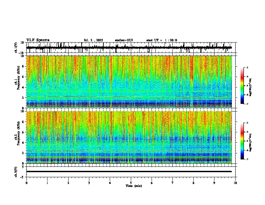Click the "-7" label on ch.2 color scale

pyautogui.click(x=247, y=159)
